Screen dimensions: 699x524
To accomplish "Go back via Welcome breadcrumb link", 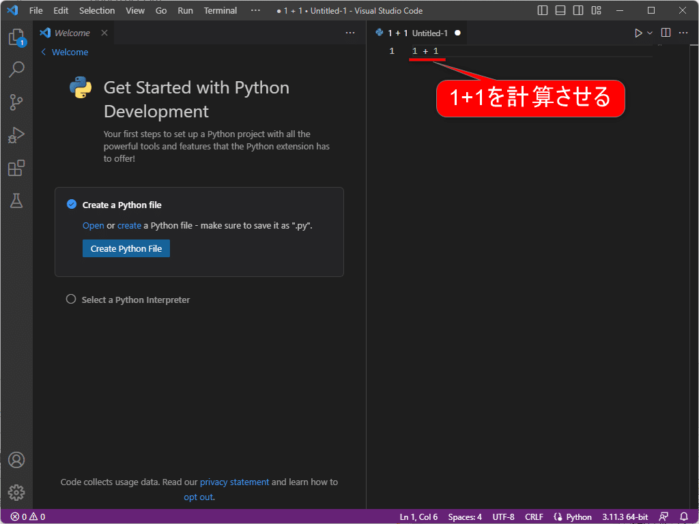I will coord(65,52).
